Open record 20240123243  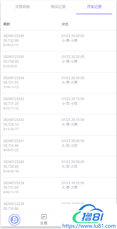pos(59,104)
